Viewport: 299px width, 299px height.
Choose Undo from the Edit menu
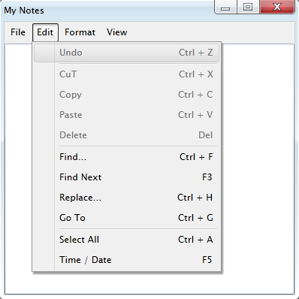coord(126,53)
